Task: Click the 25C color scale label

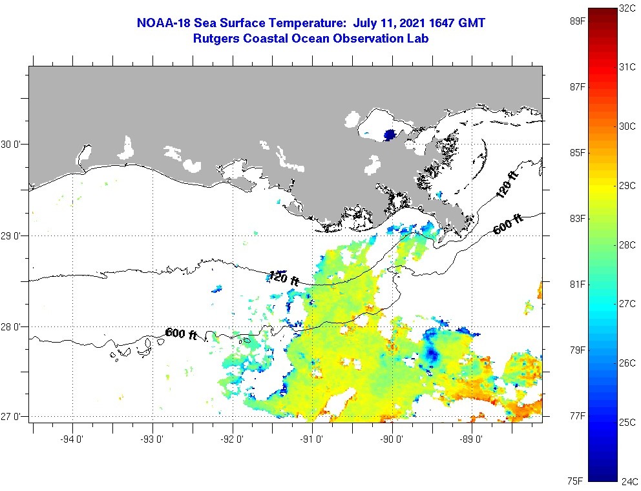Action: coord(627,423)
